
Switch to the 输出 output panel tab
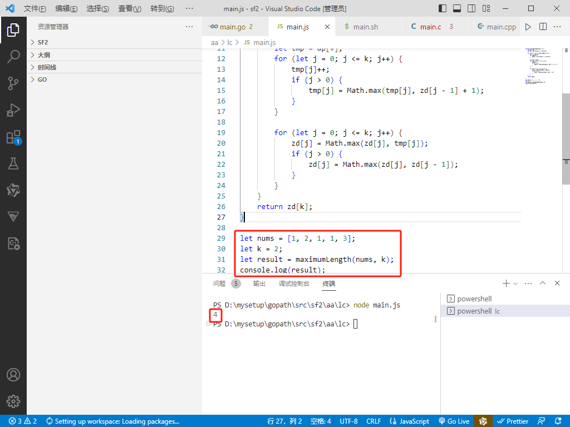pos(259,284)
